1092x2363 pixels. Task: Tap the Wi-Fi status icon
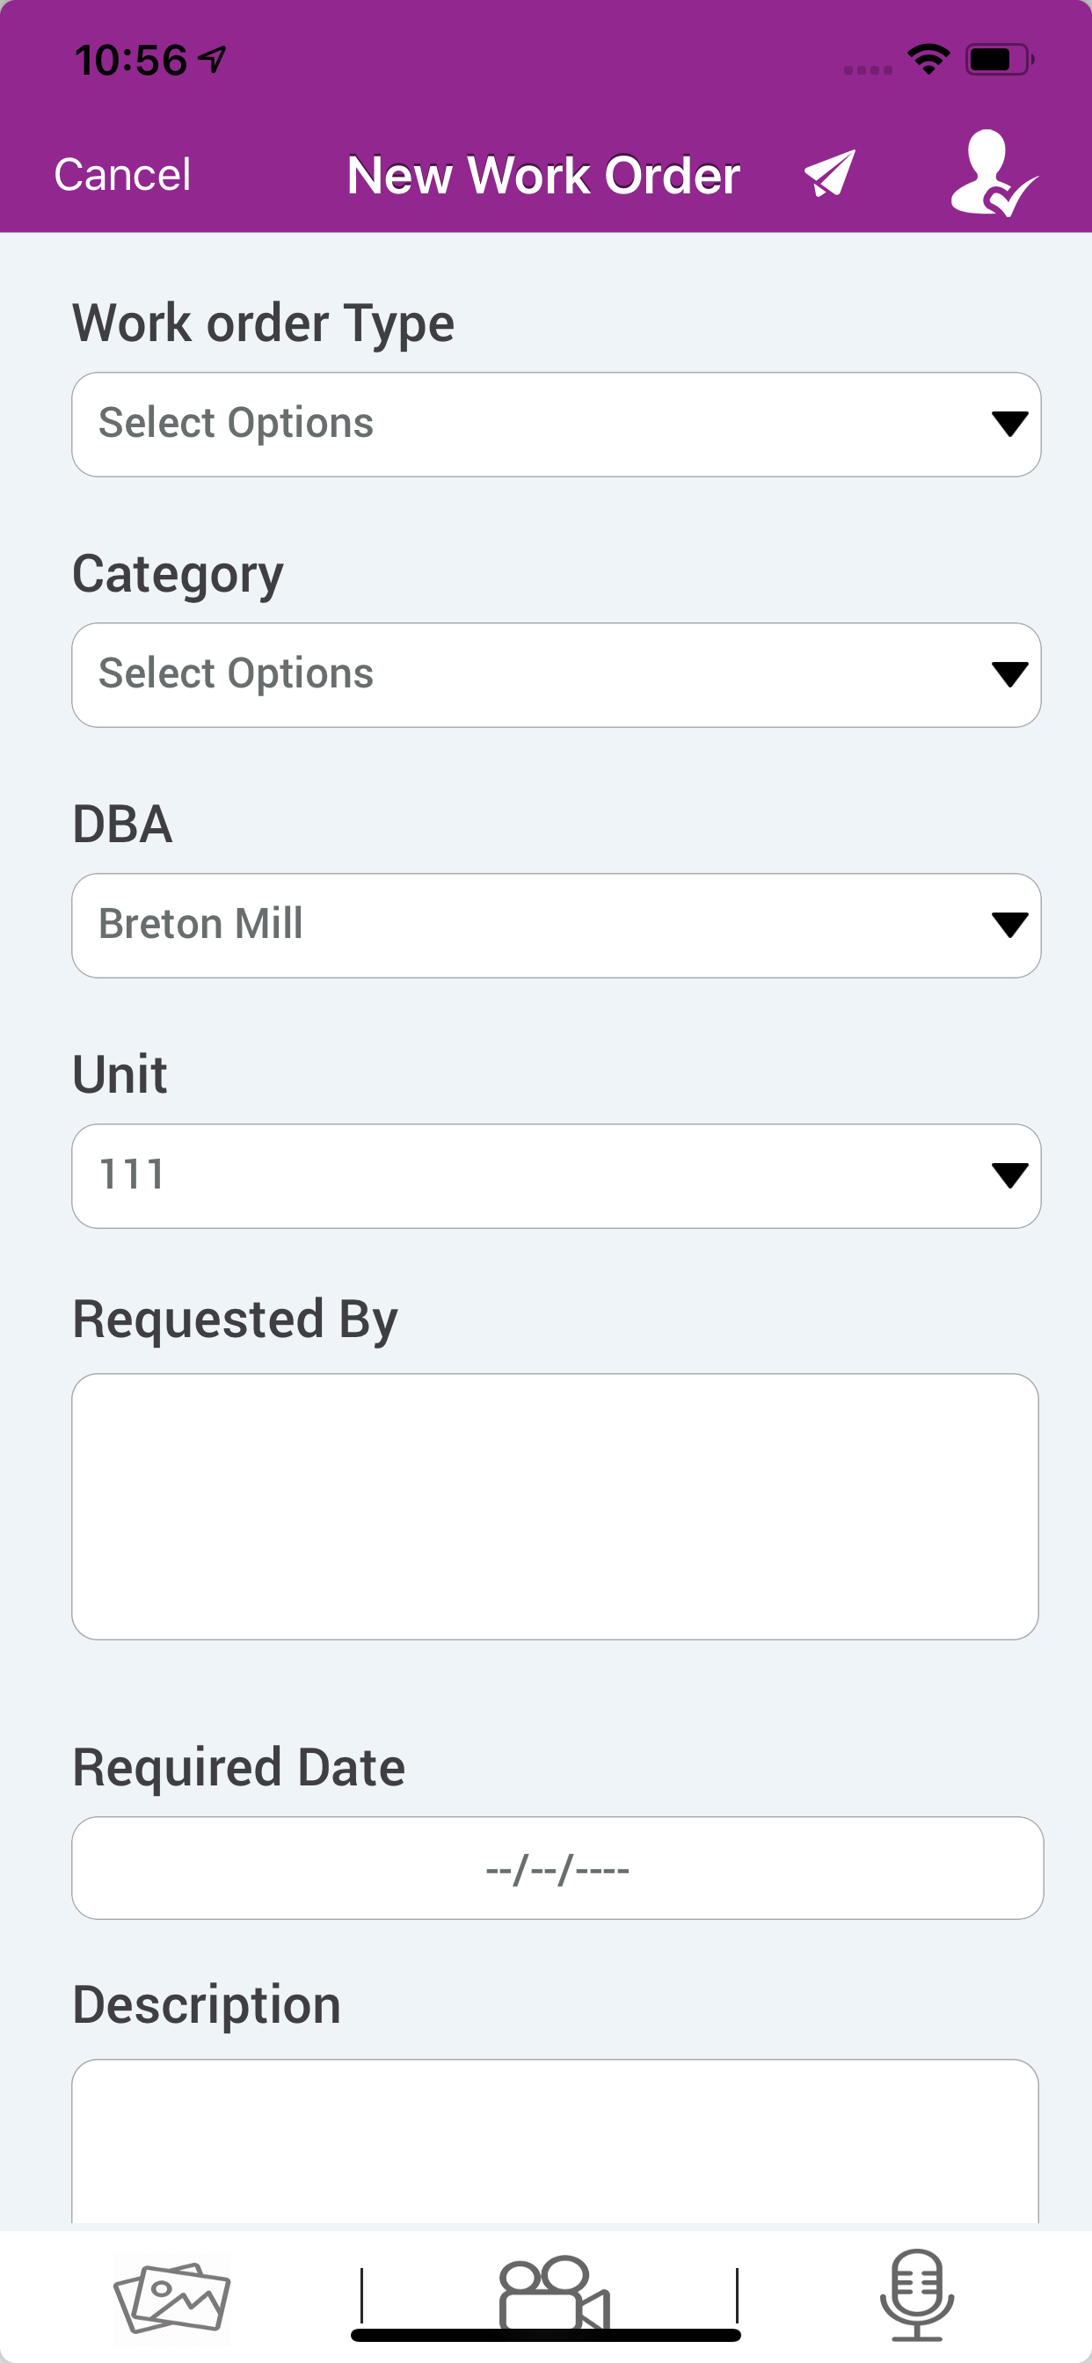[928, 60]
